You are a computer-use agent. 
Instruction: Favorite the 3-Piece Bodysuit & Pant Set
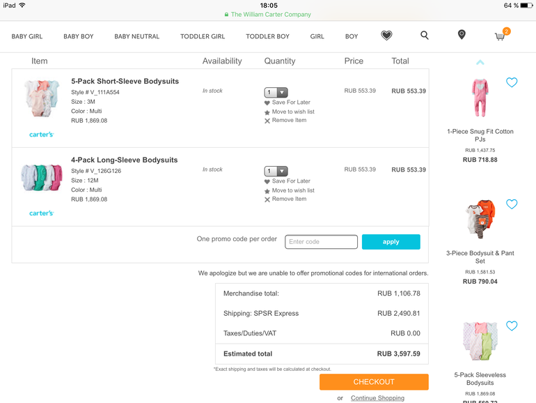coord(512,204)
